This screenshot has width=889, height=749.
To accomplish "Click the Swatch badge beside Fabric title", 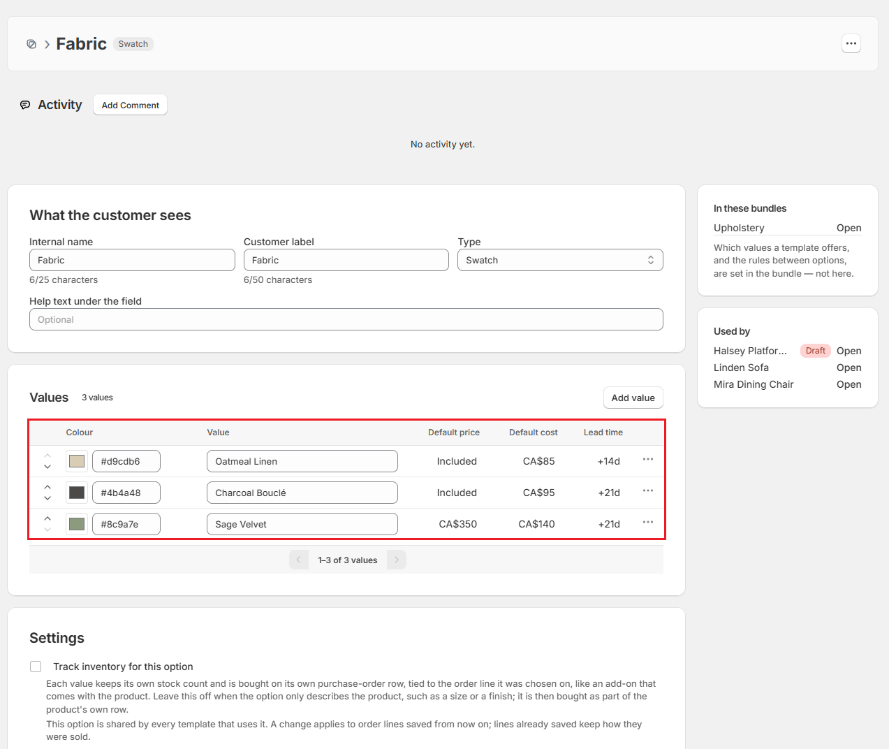I will click(x=133, y=44).
